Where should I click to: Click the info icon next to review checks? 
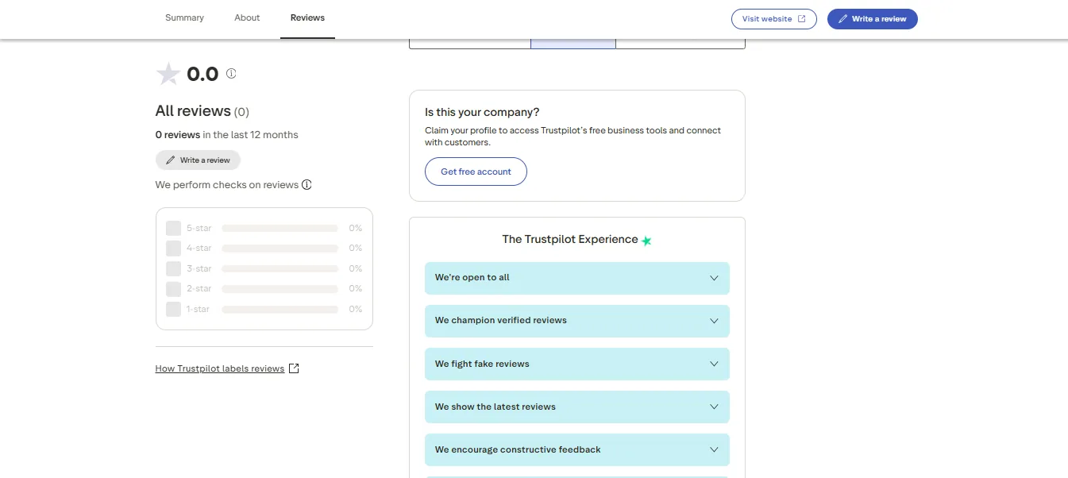pos(307,185)
